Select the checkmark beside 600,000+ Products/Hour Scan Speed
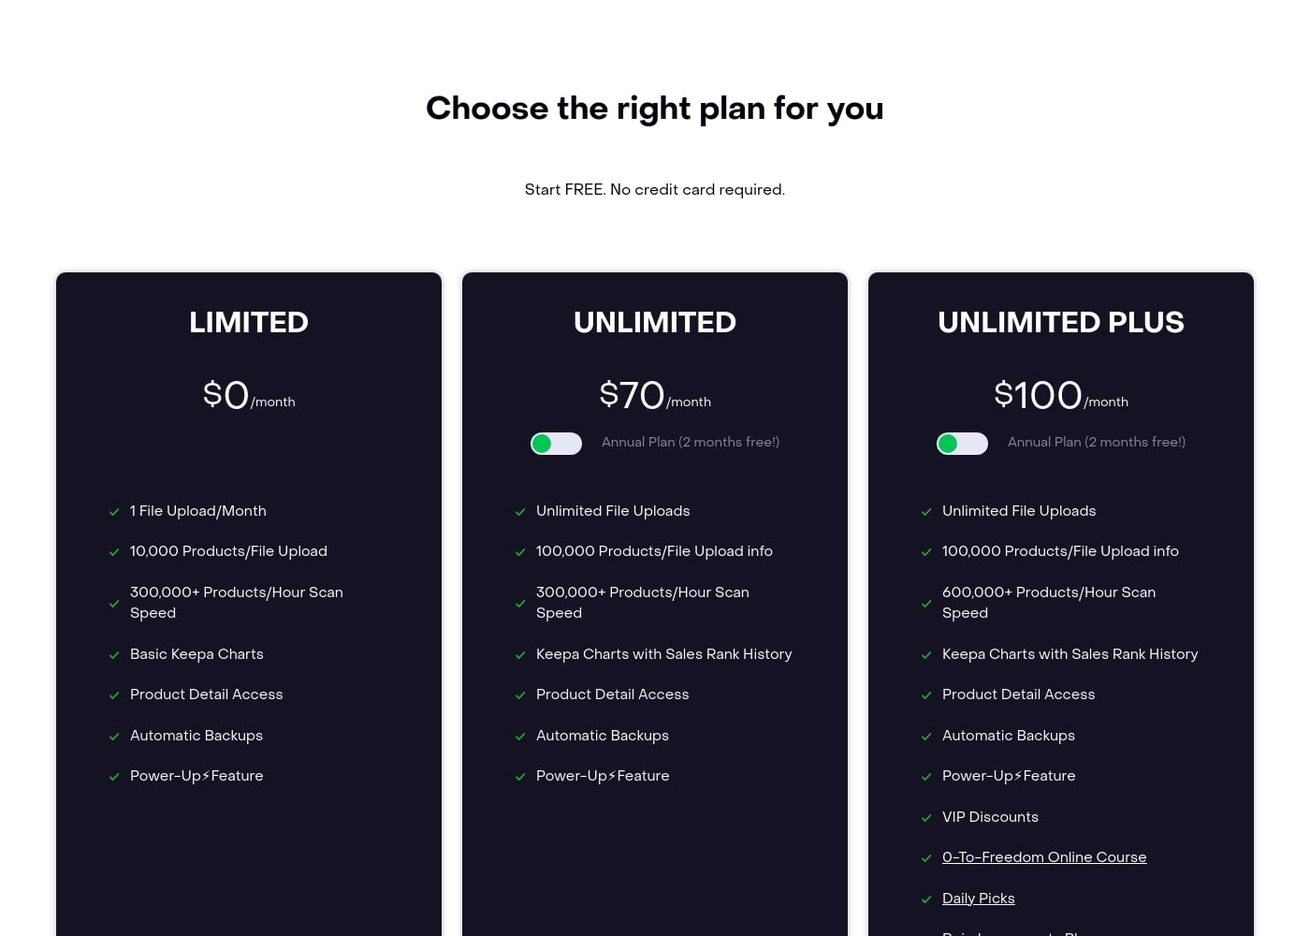This screenshot has width=1310, height=936. (926, 604)
